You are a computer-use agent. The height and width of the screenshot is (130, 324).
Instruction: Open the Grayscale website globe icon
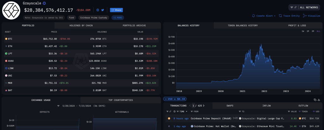click(x=98, y=10)
